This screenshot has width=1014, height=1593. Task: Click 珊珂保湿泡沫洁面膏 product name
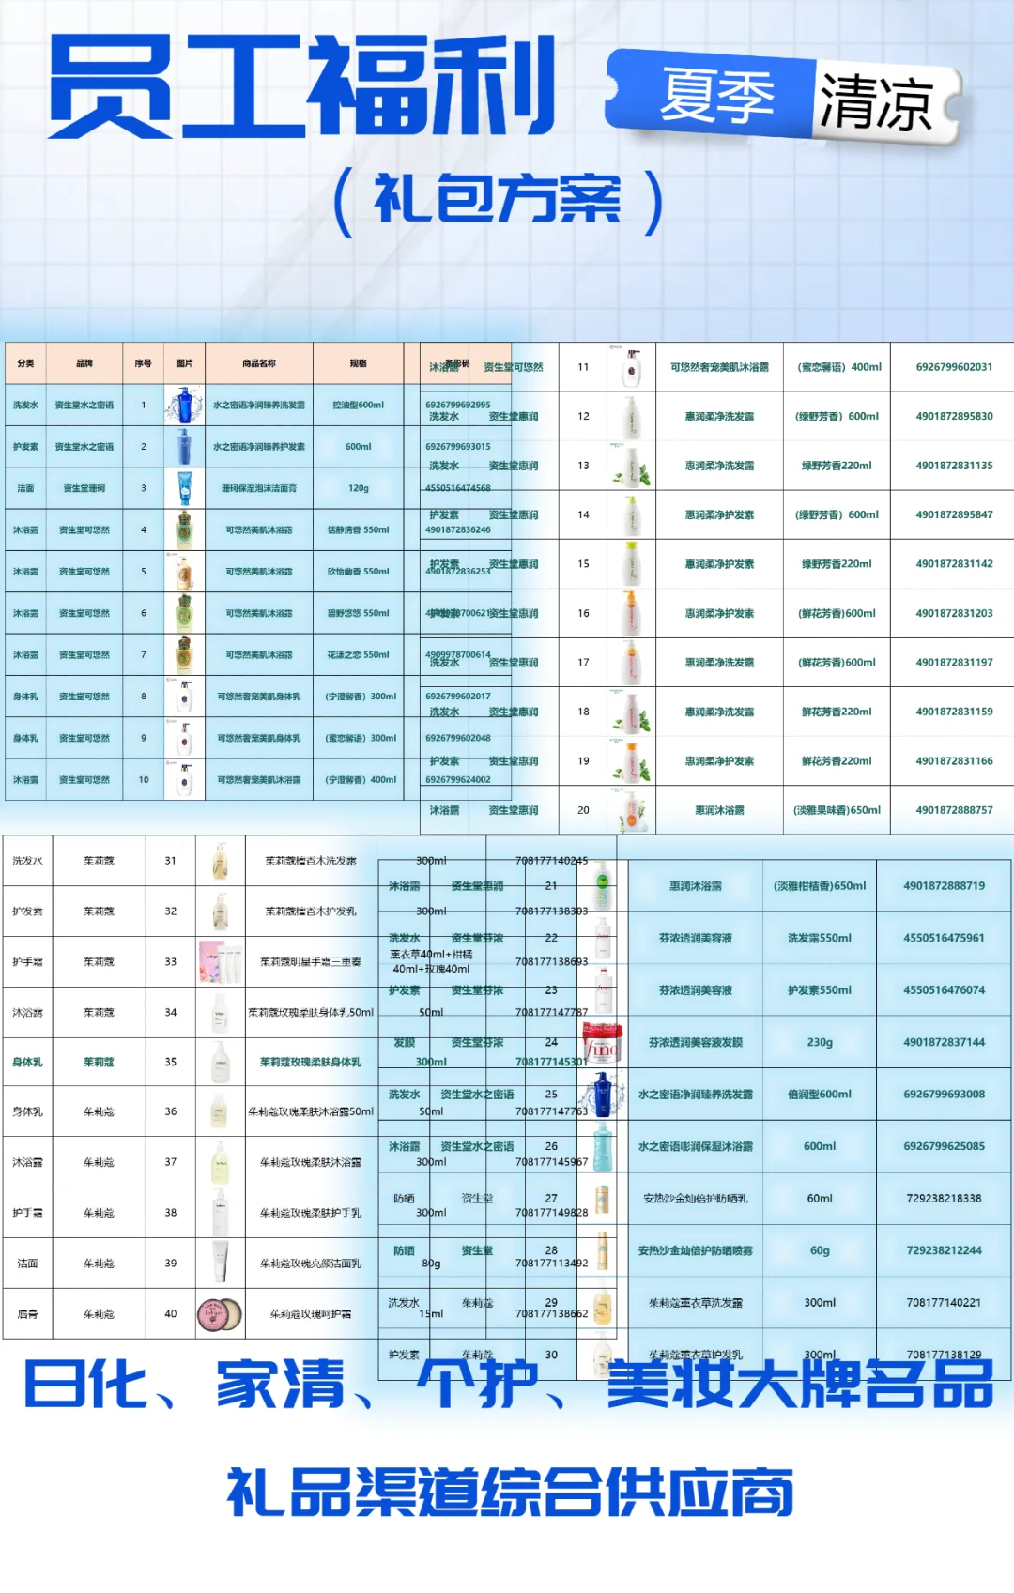pos(259,488)
